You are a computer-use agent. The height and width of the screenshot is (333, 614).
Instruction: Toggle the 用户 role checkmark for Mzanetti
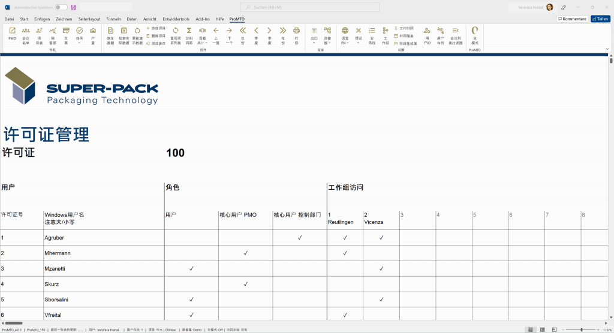point(191,268)
